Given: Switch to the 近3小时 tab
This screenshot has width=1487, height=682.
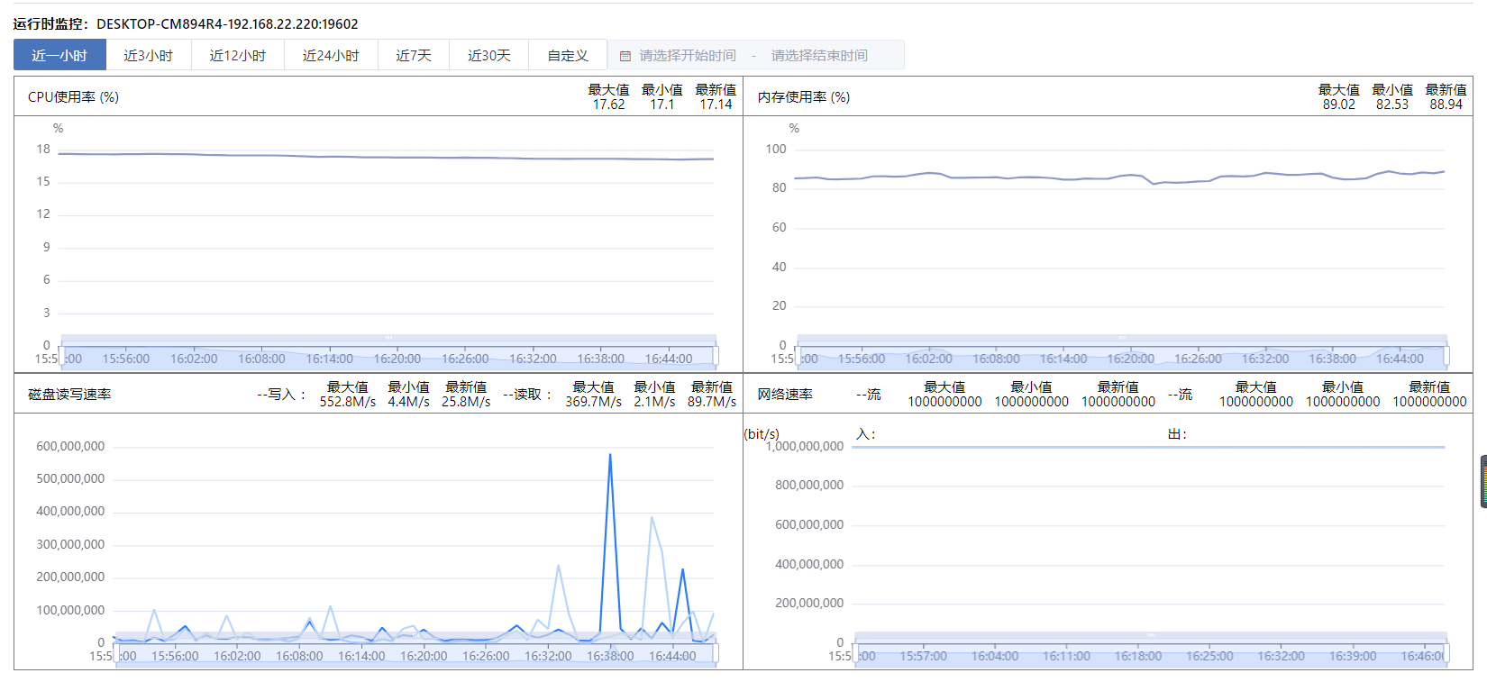Looking at the screenshot, I should click(x=149, y=55).
